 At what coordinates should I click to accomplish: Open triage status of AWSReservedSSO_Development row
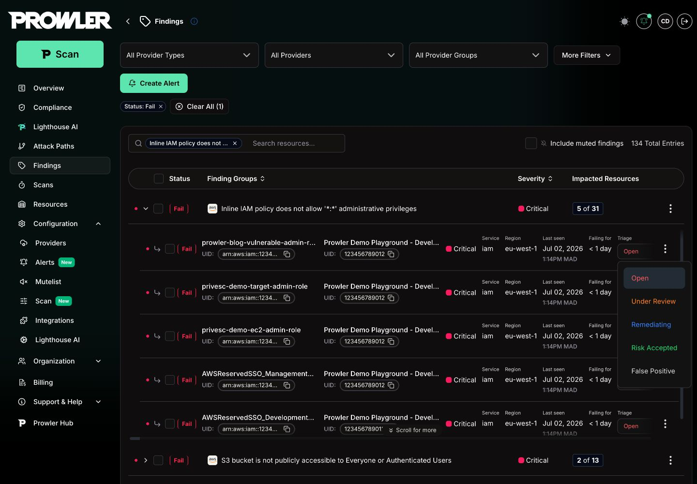[634, 426]
